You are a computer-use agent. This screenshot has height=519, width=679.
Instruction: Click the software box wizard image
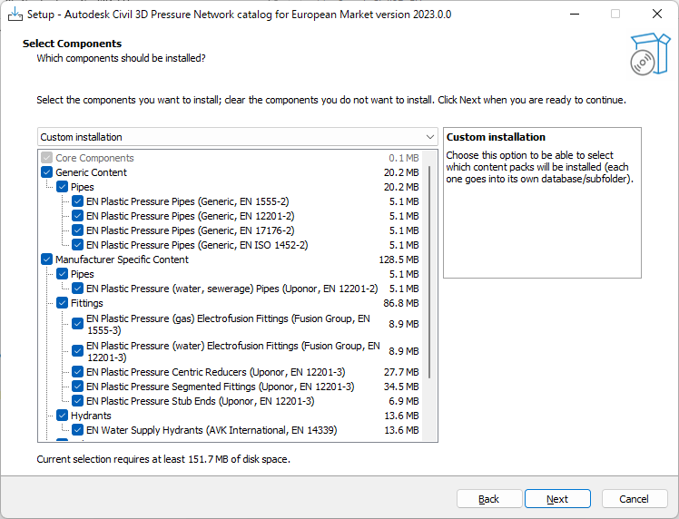coord(650,54)
